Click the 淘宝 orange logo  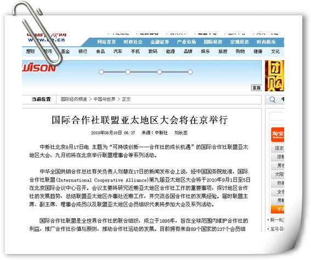point(278,134)
